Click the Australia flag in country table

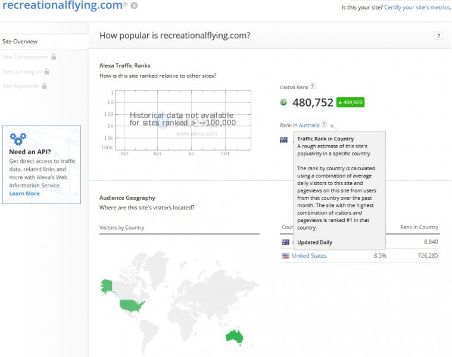click(x=285, y=242)
